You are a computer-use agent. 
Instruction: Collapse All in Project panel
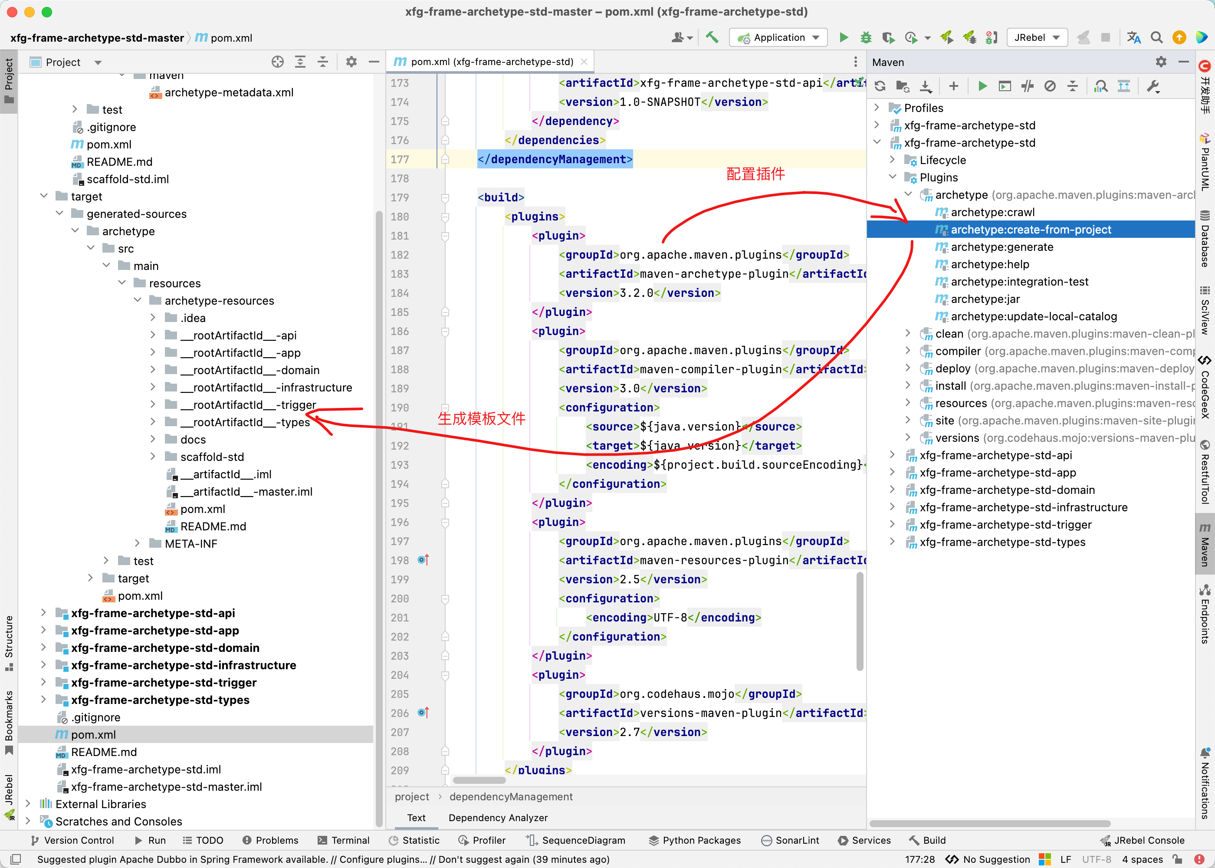323,62
